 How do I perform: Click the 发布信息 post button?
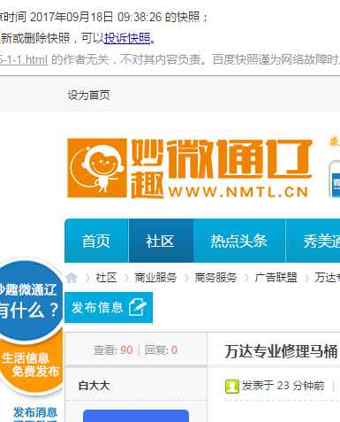109,307
